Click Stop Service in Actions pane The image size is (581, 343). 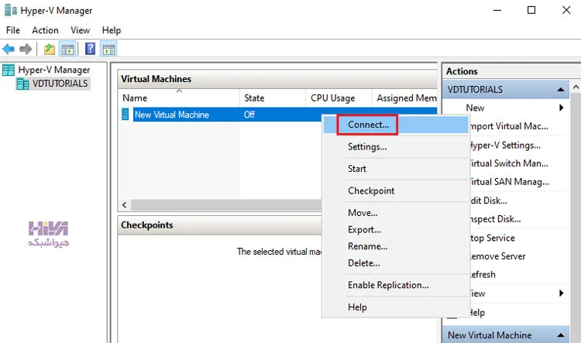pyautogui.click(x=492, y=238)
